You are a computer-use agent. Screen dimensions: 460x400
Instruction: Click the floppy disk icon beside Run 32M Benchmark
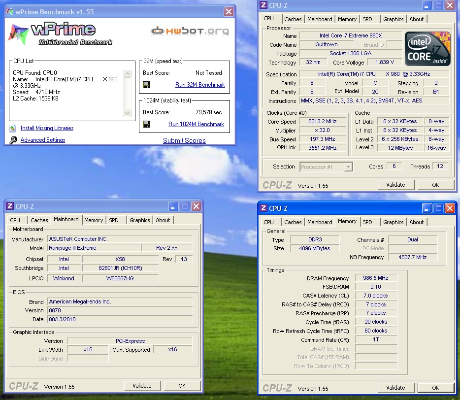pos(146,85)
